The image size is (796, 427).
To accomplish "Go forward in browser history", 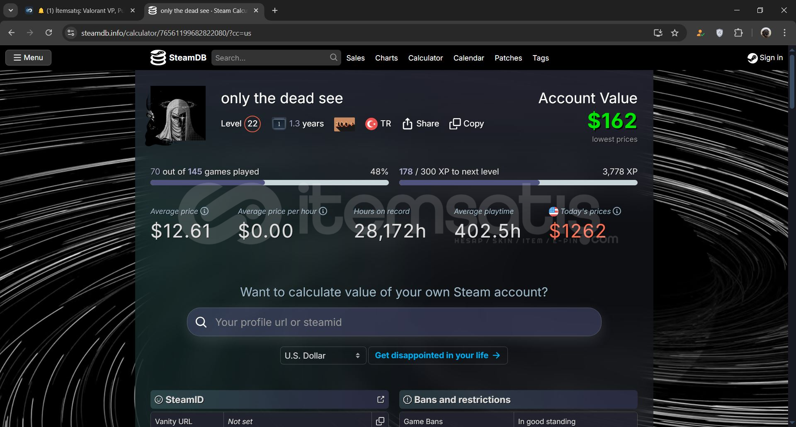I will click(30, 33).
